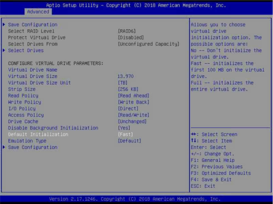Change the Write Back policy value
The image size is (273, 204).
134,102
